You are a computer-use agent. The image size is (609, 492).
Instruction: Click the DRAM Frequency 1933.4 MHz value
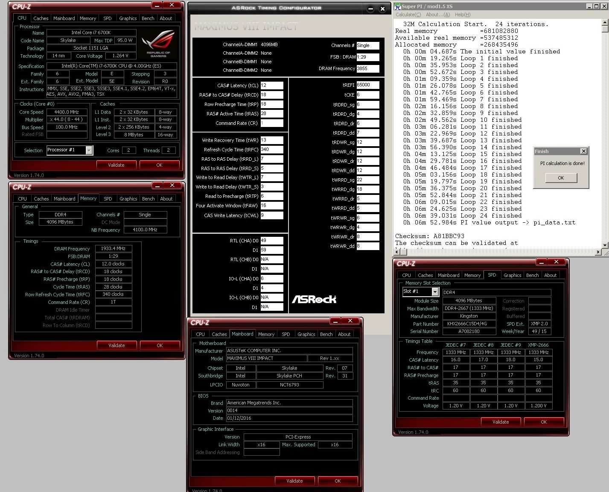point(113,248)
